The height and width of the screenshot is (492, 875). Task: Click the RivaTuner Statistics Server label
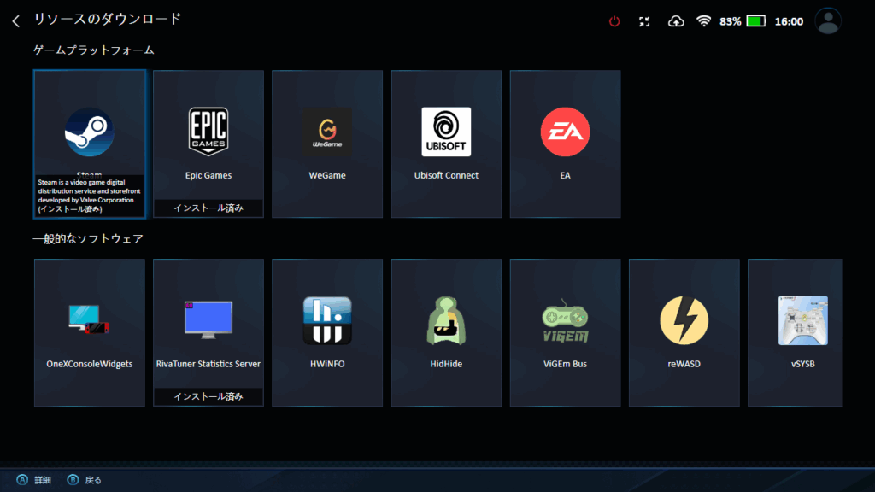208,364
